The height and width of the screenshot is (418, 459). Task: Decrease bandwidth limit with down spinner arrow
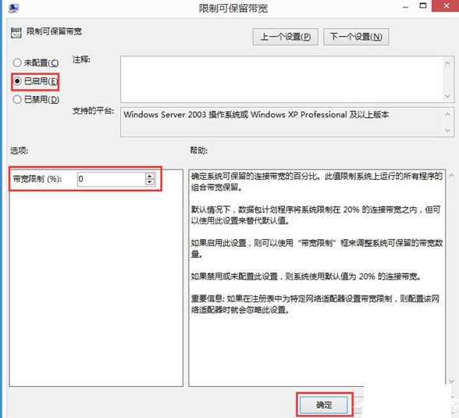[150, 182]
